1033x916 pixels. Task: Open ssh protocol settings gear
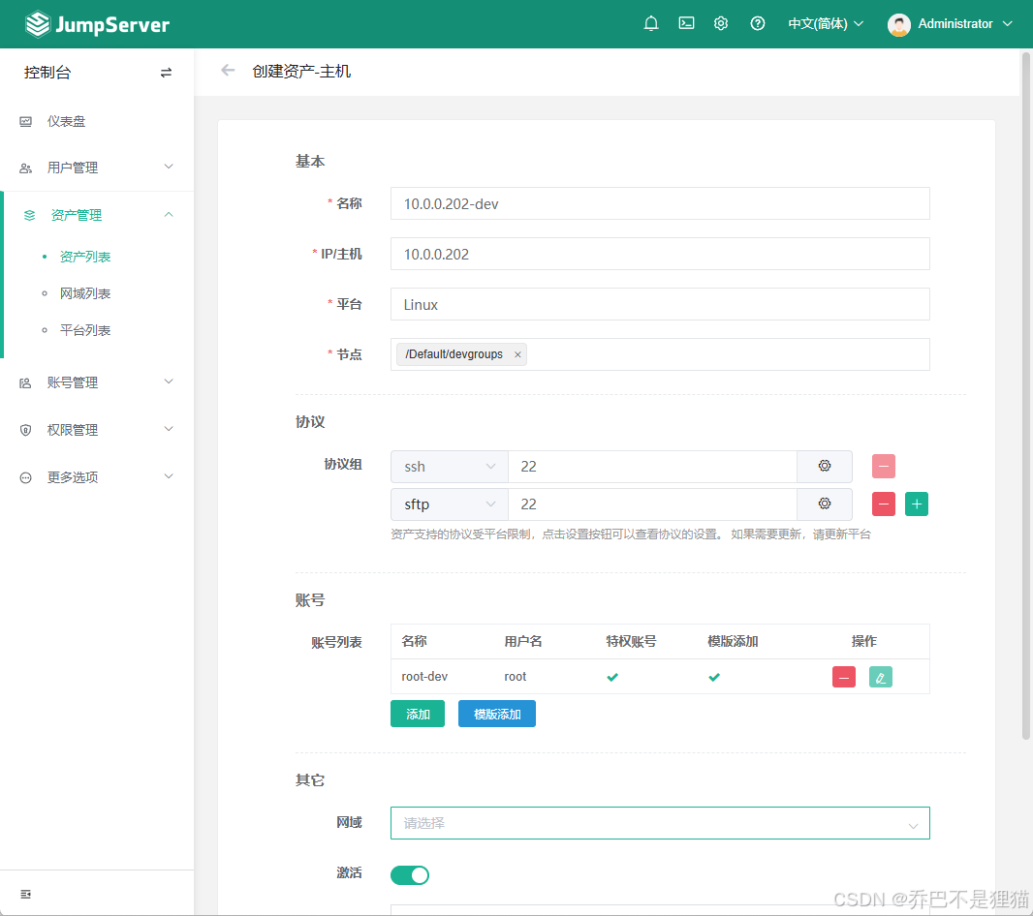point(824,467)
